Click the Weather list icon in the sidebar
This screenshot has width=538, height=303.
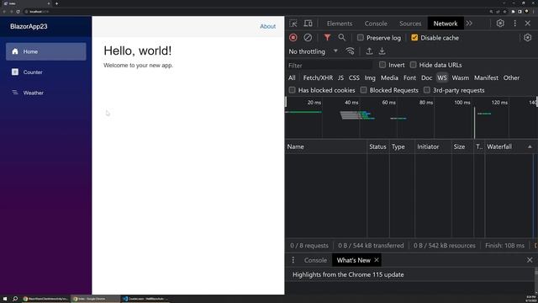point(15,93)
